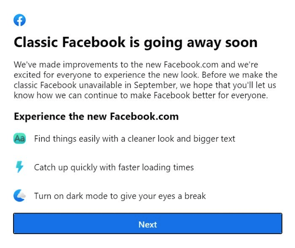
Task: Click the words 'bigger text' in the first feature
Action: 214,138
